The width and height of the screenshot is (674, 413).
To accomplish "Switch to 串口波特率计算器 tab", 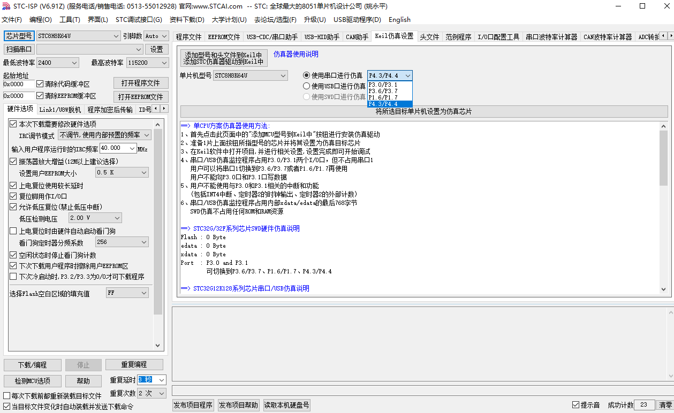I will 551,37.
